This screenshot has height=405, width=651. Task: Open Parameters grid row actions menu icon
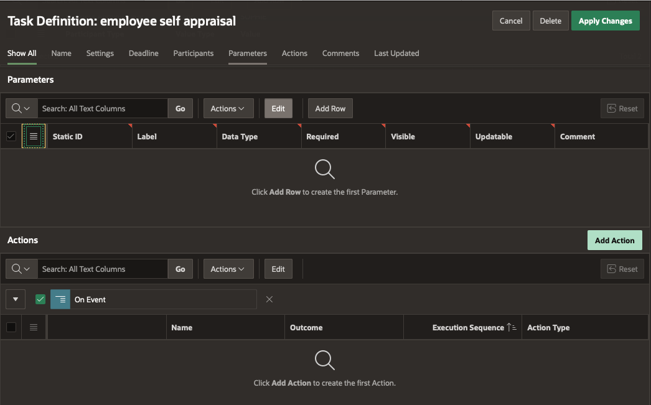(34, 136)
